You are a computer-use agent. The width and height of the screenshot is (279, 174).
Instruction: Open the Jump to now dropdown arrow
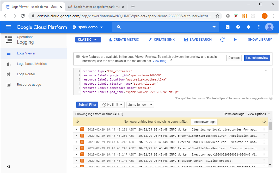click(x=151, y=105)
